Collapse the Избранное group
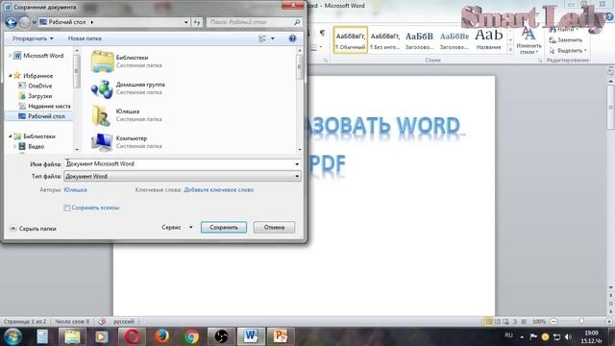615x346 pixels. pos(11,75)
